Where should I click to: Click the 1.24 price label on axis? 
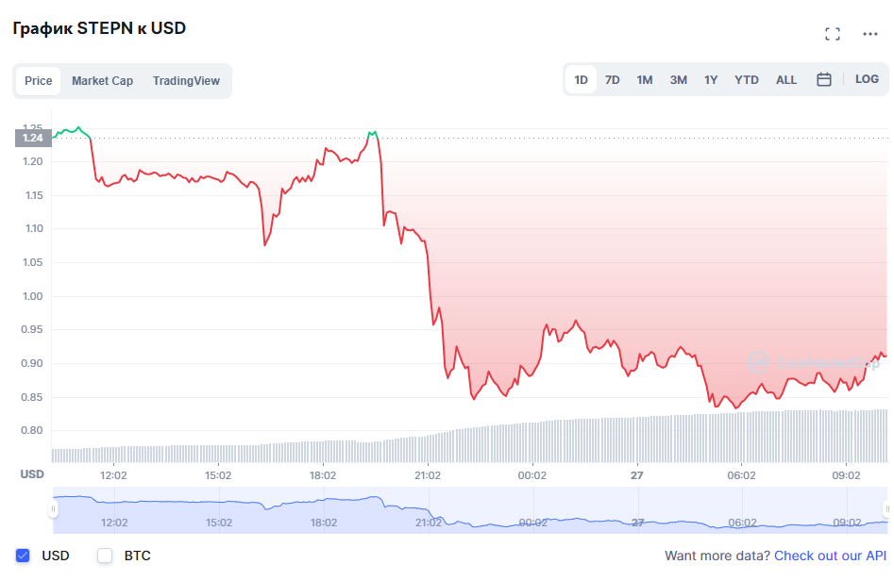pyautogui.click(x=33, y=138)
